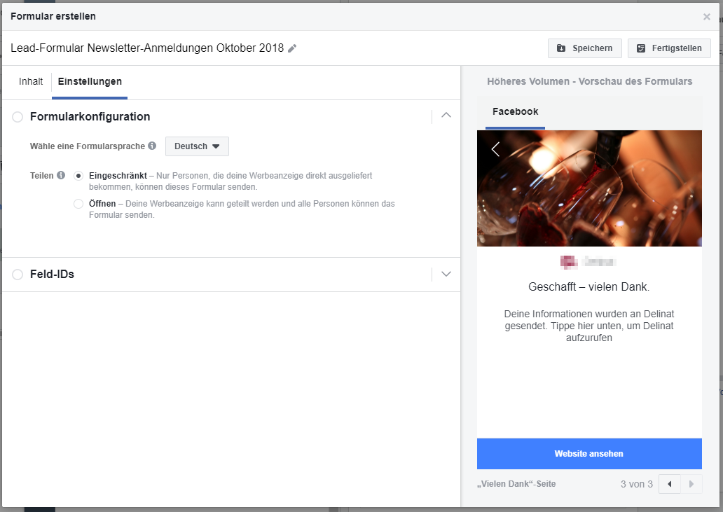Click the info icon beside Teilen
723x512 pixels.
click(61, 175)
